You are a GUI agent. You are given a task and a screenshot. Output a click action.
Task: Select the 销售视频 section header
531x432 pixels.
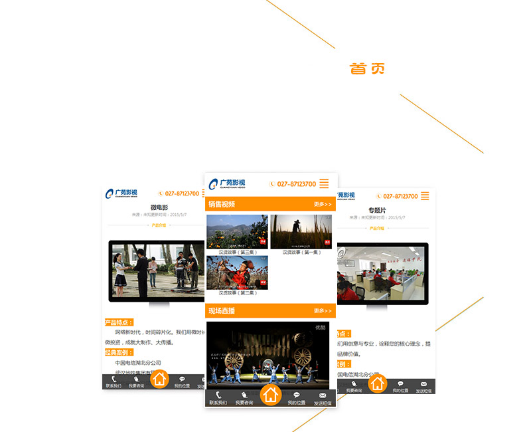pos(270,204)
